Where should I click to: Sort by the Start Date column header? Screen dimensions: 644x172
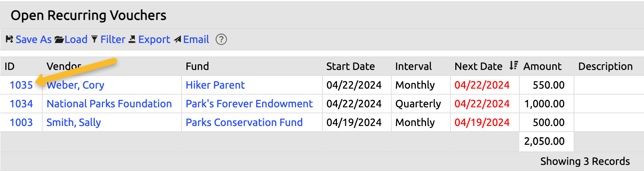(350, 67)
